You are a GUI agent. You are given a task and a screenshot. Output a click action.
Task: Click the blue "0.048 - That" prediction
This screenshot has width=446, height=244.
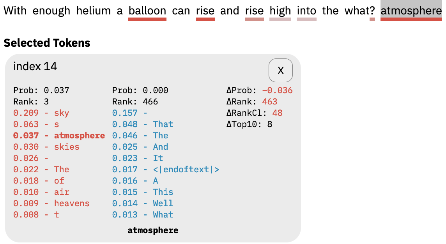coord(143,124)
